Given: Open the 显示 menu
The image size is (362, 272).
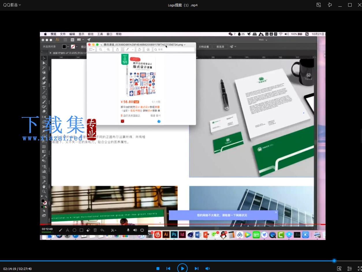Looking at the screenshot, I should coord(81,34).
